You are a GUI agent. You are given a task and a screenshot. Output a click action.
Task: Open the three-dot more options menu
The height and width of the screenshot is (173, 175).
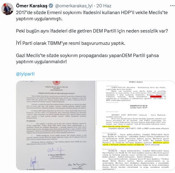172,6
